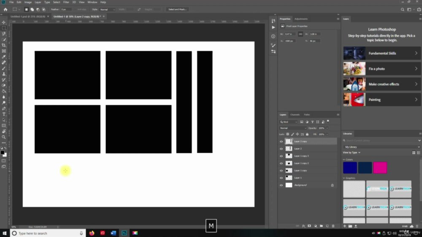The width and height of the screenshot is (422, 237).
Task: Open the layer Kind filter dropdown
Action: [x=289, y=122]
